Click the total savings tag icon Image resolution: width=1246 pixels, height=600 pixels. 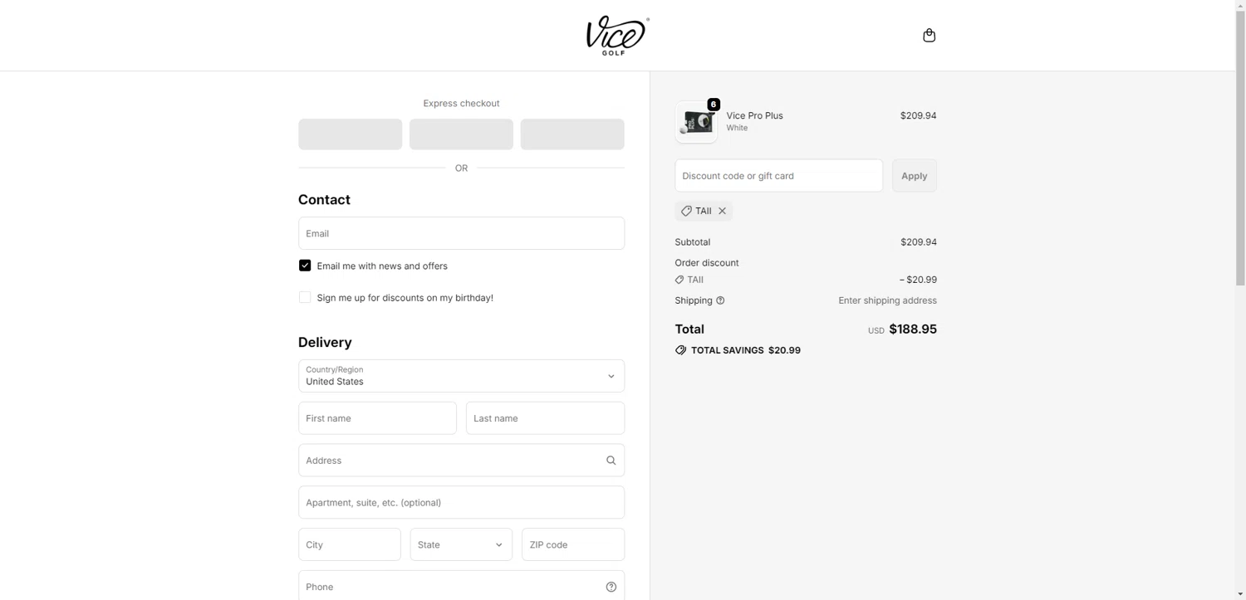[681, 350]
